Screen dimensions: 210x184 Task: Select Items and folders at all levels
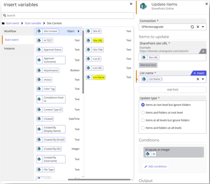143,128
